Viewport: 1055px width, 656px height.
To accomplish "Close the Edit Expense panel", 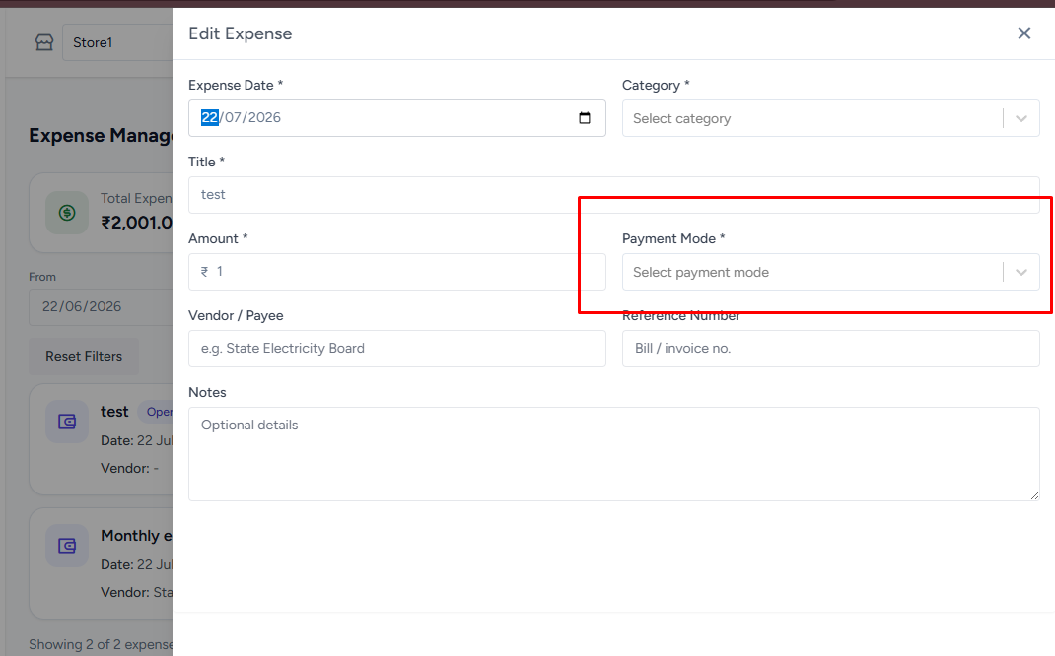I will (1024, 33).
